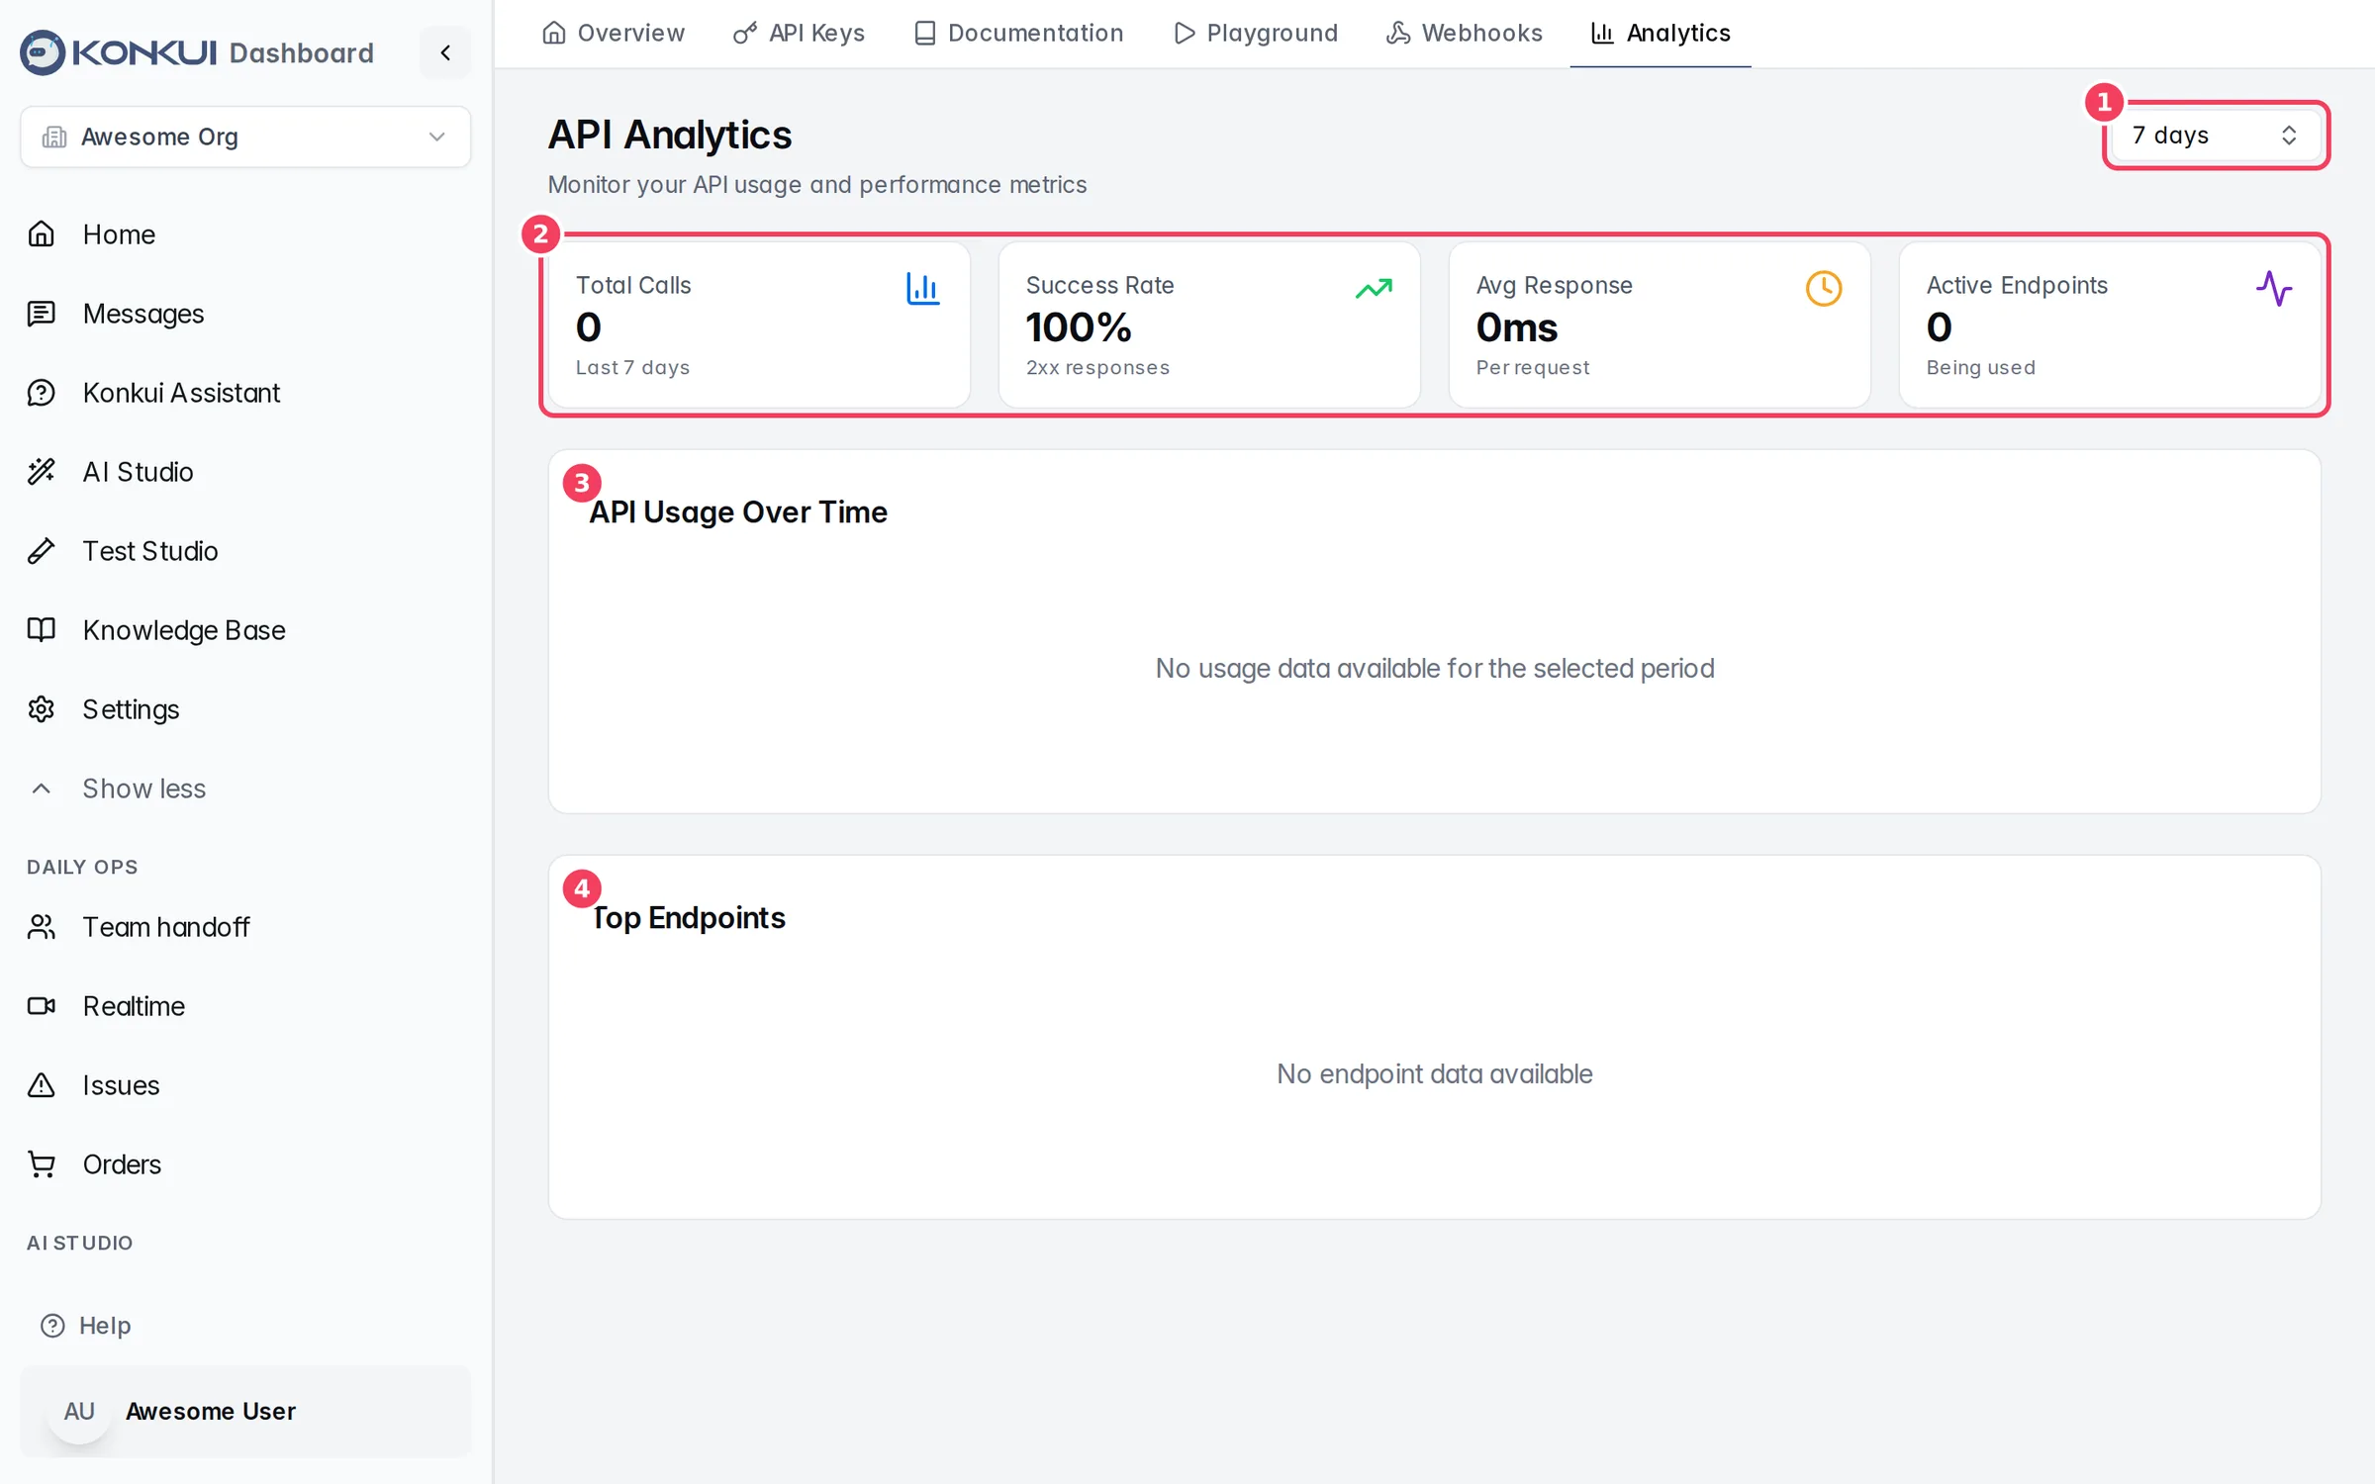Click the Konkui Assistant chat icon

(x=42, y=393)
